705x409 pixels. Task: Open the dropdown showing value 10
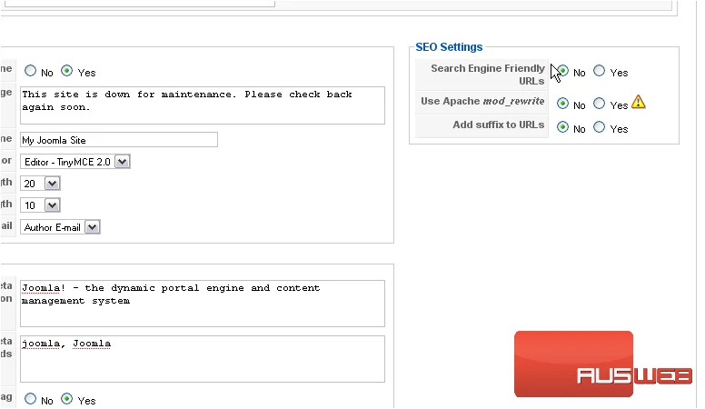(x=40, y=205)
